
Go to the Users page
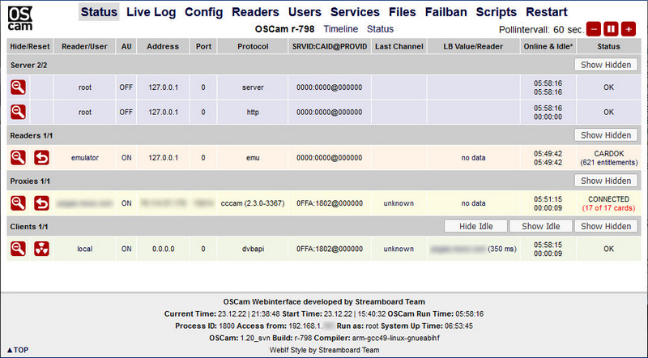[305, 12]
